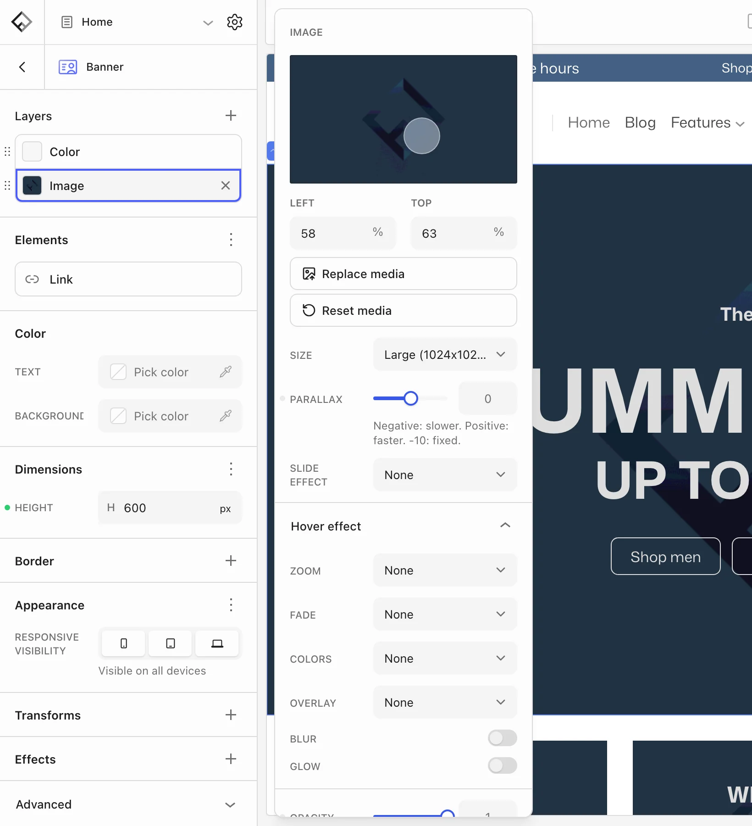
Task: Collapse the Hover effect section
Action: 505,525
